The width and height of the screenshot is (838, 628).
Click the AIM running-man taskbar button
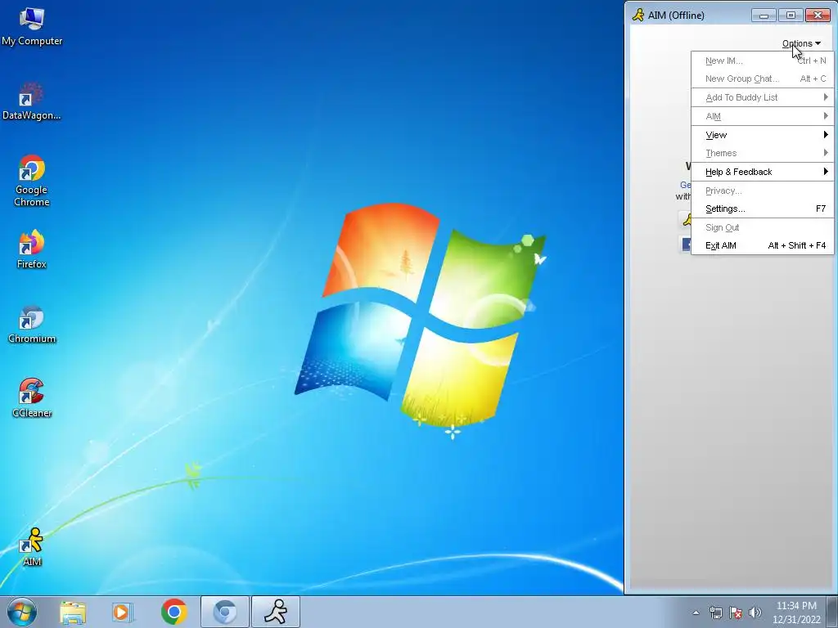pos(276,612)
